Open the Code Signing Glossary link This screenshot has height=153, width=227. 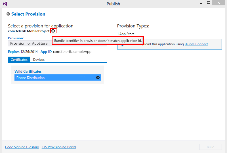tap(22, 147)
